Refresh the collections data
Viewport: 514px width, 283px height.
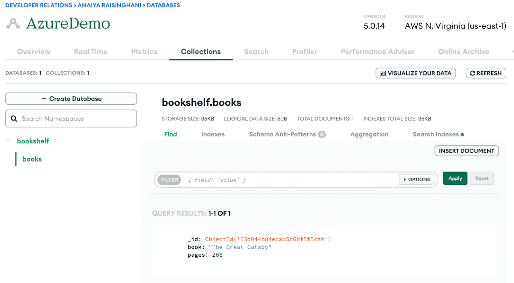point(486,73)
